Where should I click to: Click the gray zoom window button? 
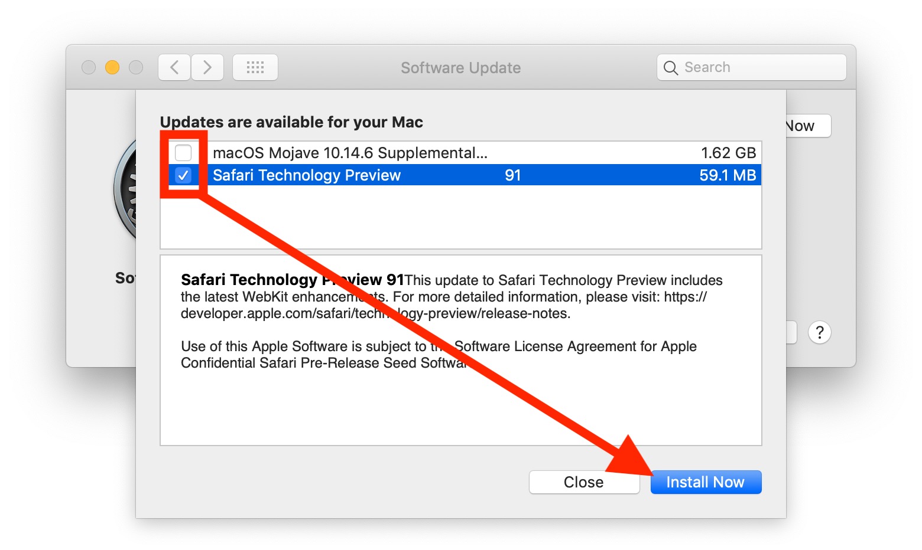coord(136,67)
